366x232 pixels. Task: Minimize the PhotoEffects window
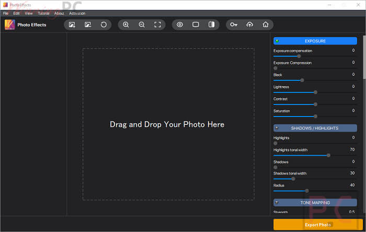tap(329, 5)
